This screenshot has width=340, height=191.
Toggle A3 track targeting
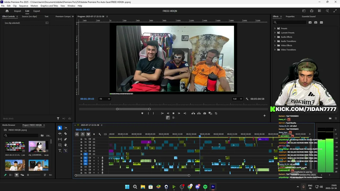(x=86, y=164)
